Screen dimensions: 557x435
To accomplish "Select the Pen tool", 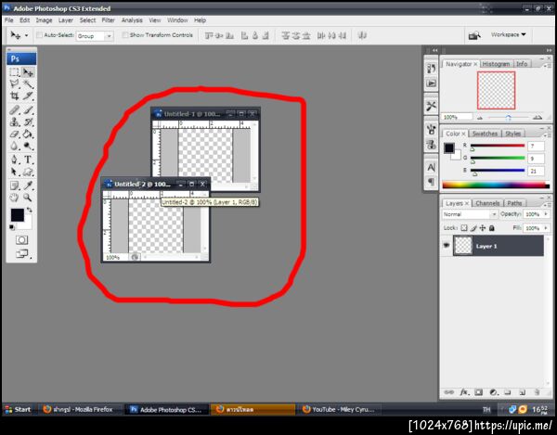I will 15,160.
